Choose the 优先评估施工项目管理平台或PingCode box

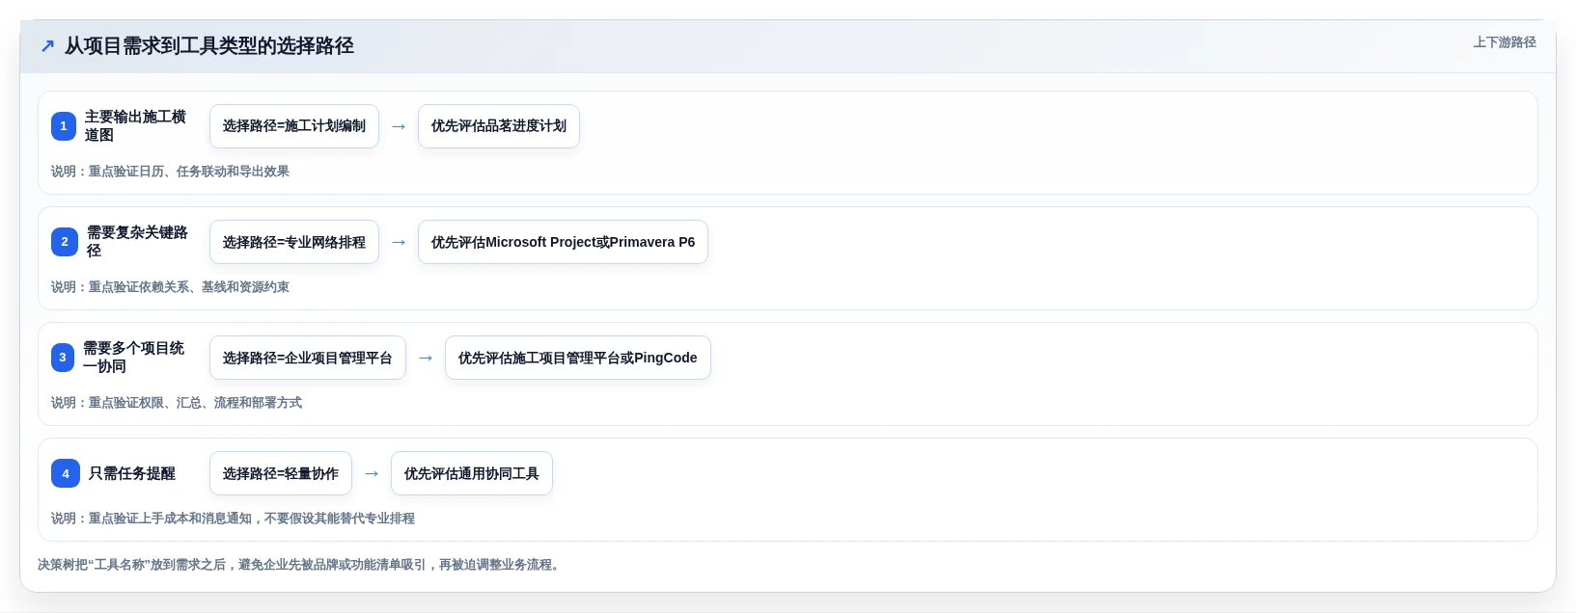tap(578, 358)
